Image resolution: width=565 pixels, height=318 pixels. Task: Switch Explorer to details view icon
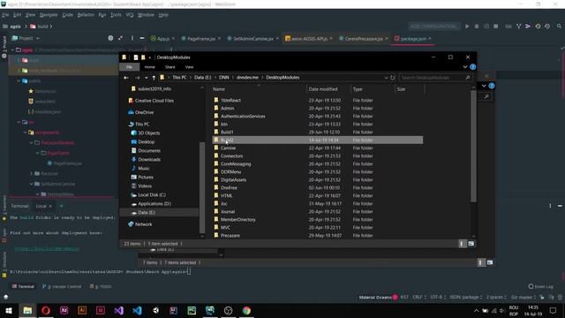click(x=462, y=244)
